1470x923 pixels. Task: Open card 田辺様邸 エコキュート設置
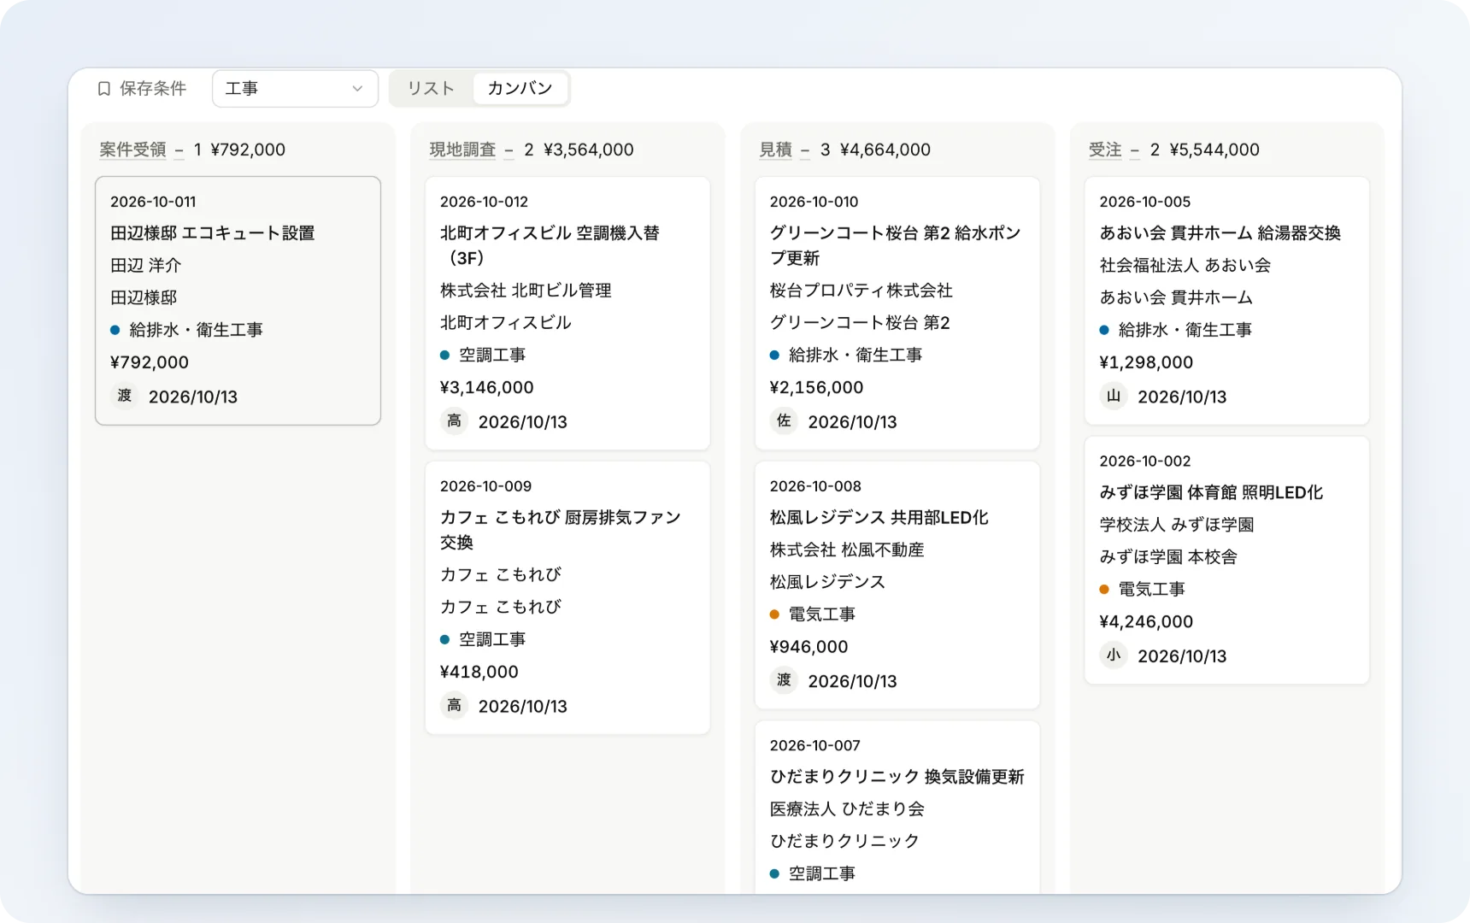coord(238,301)
